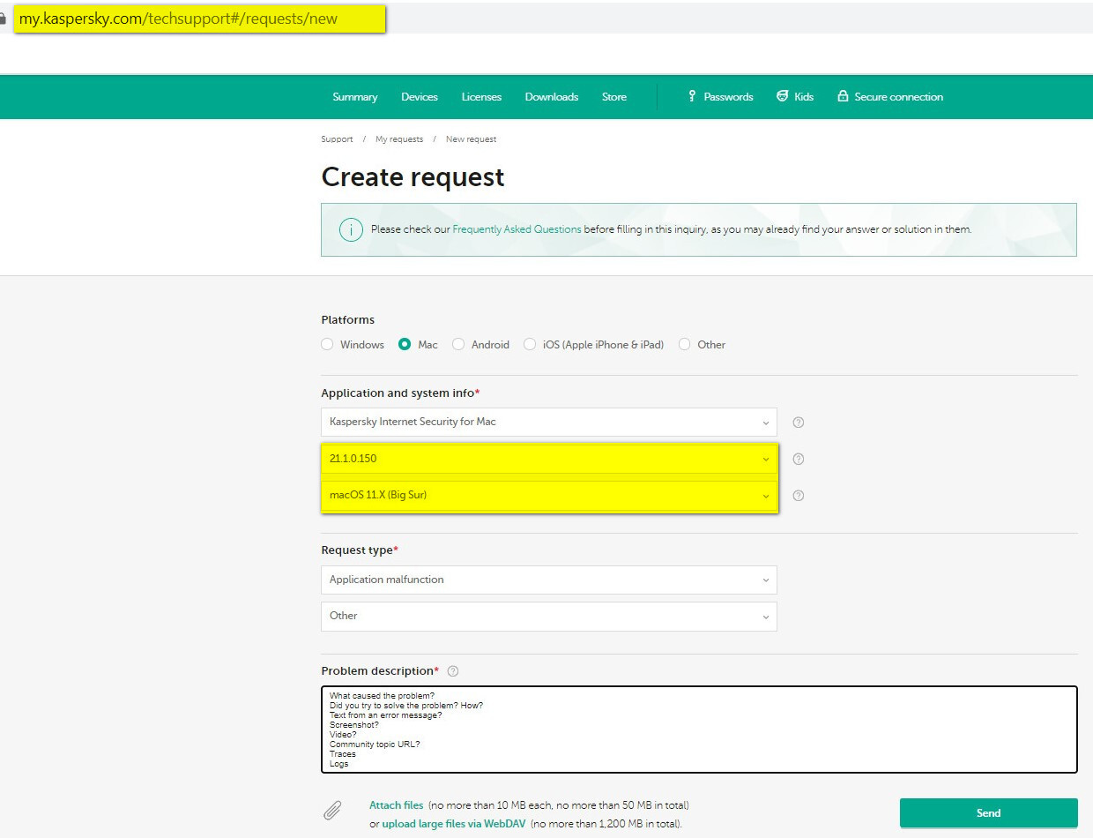
Task: Open the version 21.1.0.150 dropdown
Action: click(x=549, y=459)
